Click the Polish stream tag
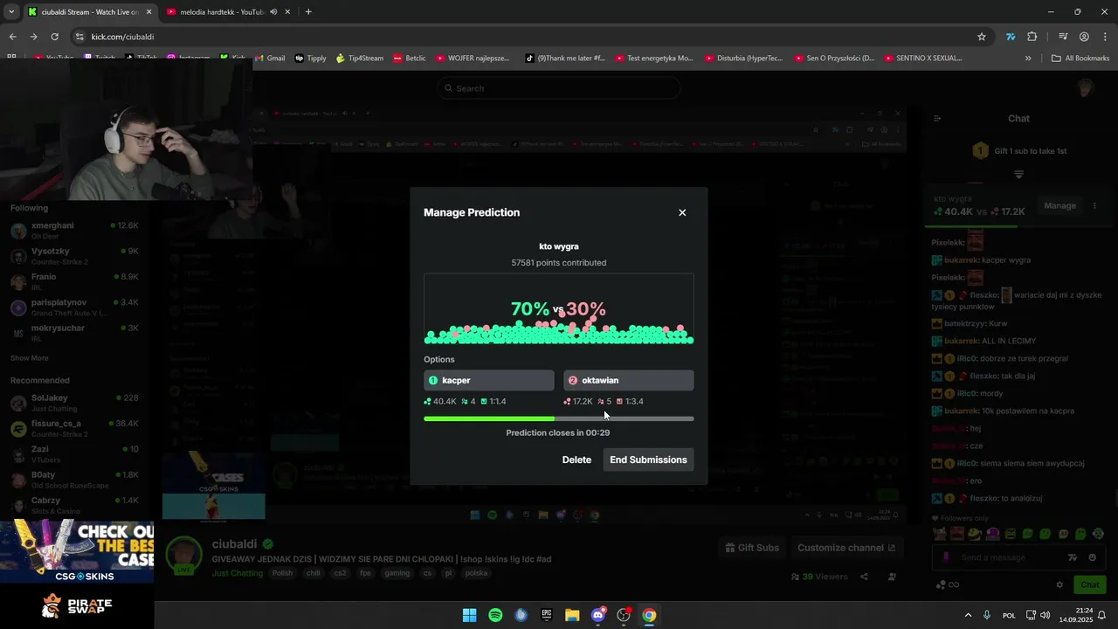The height and width of the screenshot is (629, 1118). [282, 573]
